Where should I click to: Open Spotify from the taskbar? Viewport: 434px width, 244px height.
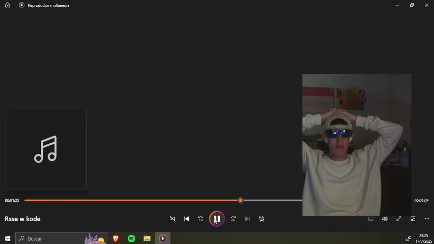pos(132,239)
